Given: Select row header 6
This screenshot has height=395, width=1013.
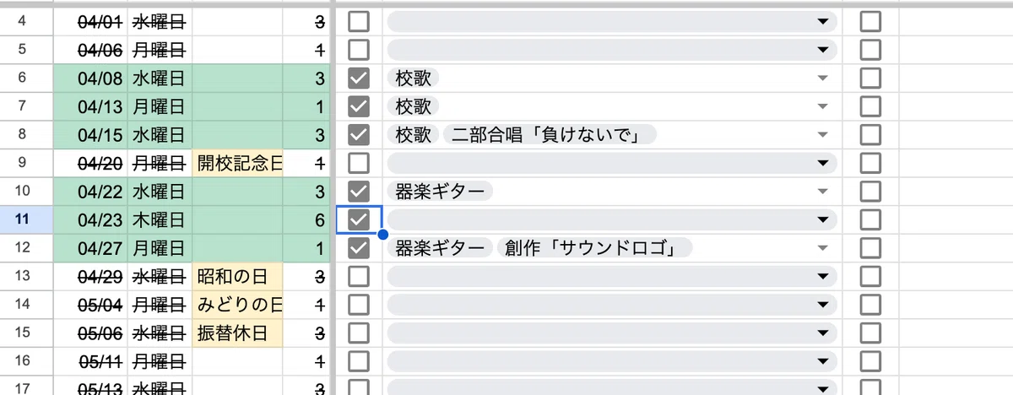Looking at the screenshot, I should tap(23, 78).
